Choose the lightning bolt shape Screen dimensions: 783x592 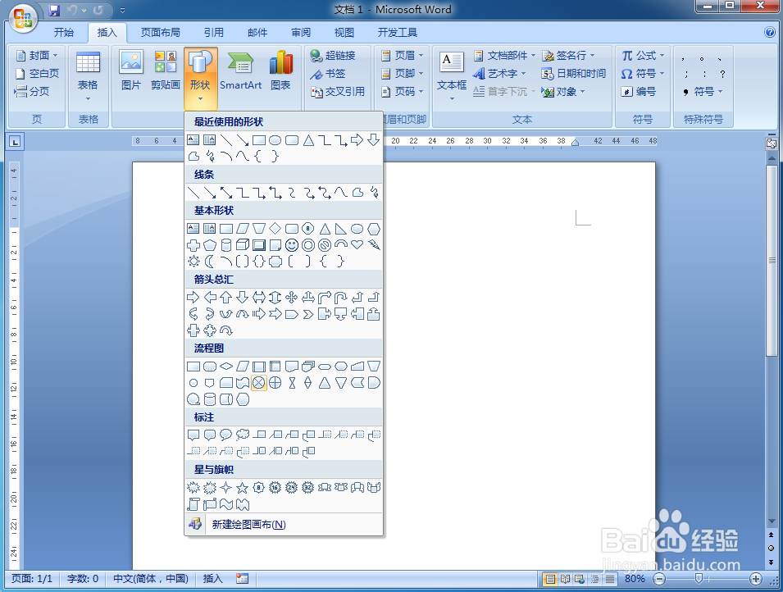pos(374,245)
